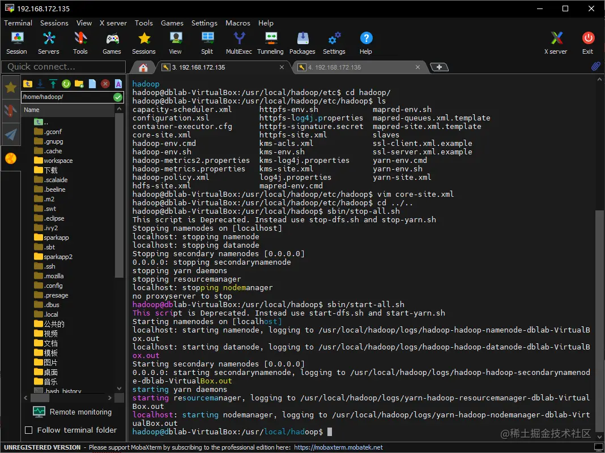
Task: Click the Split terminal icon
Action: [x=207, y=43]
